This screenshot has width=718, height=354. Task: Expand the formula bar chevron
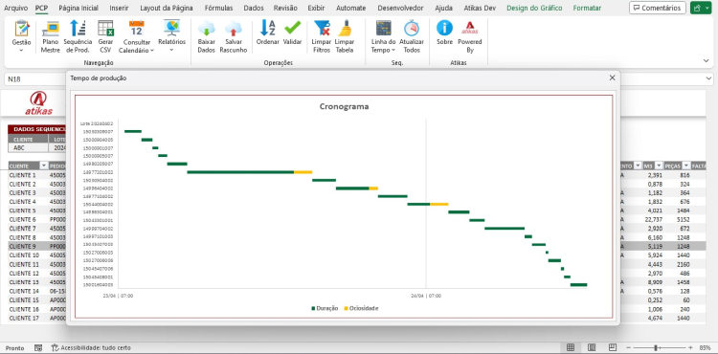[709, 78]
